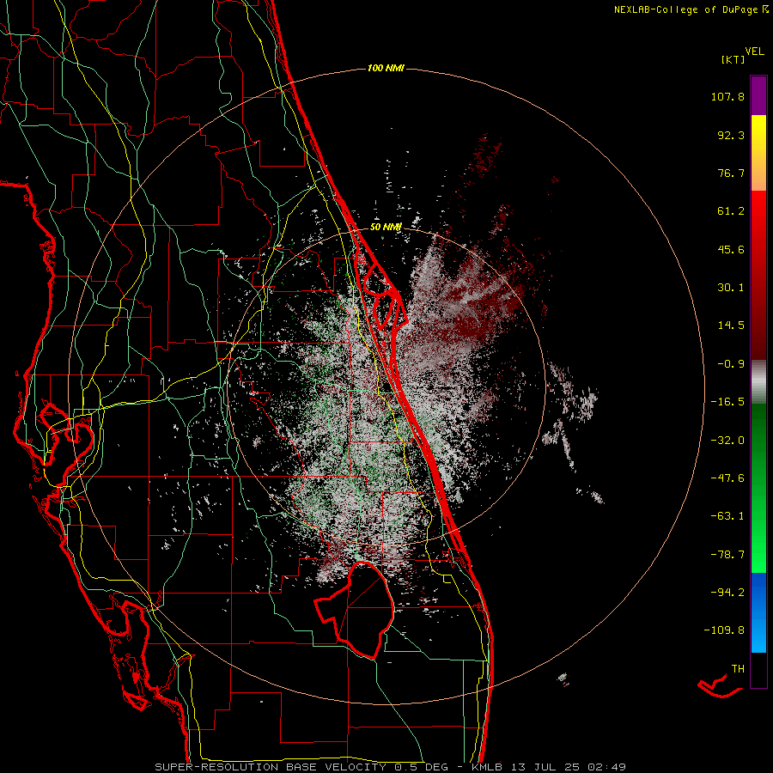Click the 107.8 velocity scale value

click(727, 96)
